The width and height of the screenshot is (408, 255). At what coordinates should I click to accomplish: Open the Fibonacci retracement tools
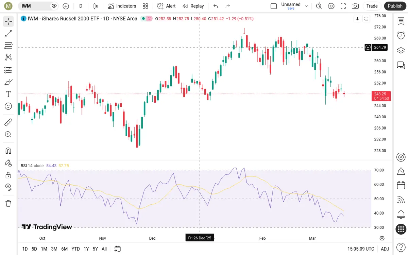click(8, 46)
